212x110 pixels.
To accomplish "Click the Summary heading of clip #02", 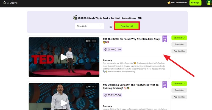I will [x=107, y=106].
